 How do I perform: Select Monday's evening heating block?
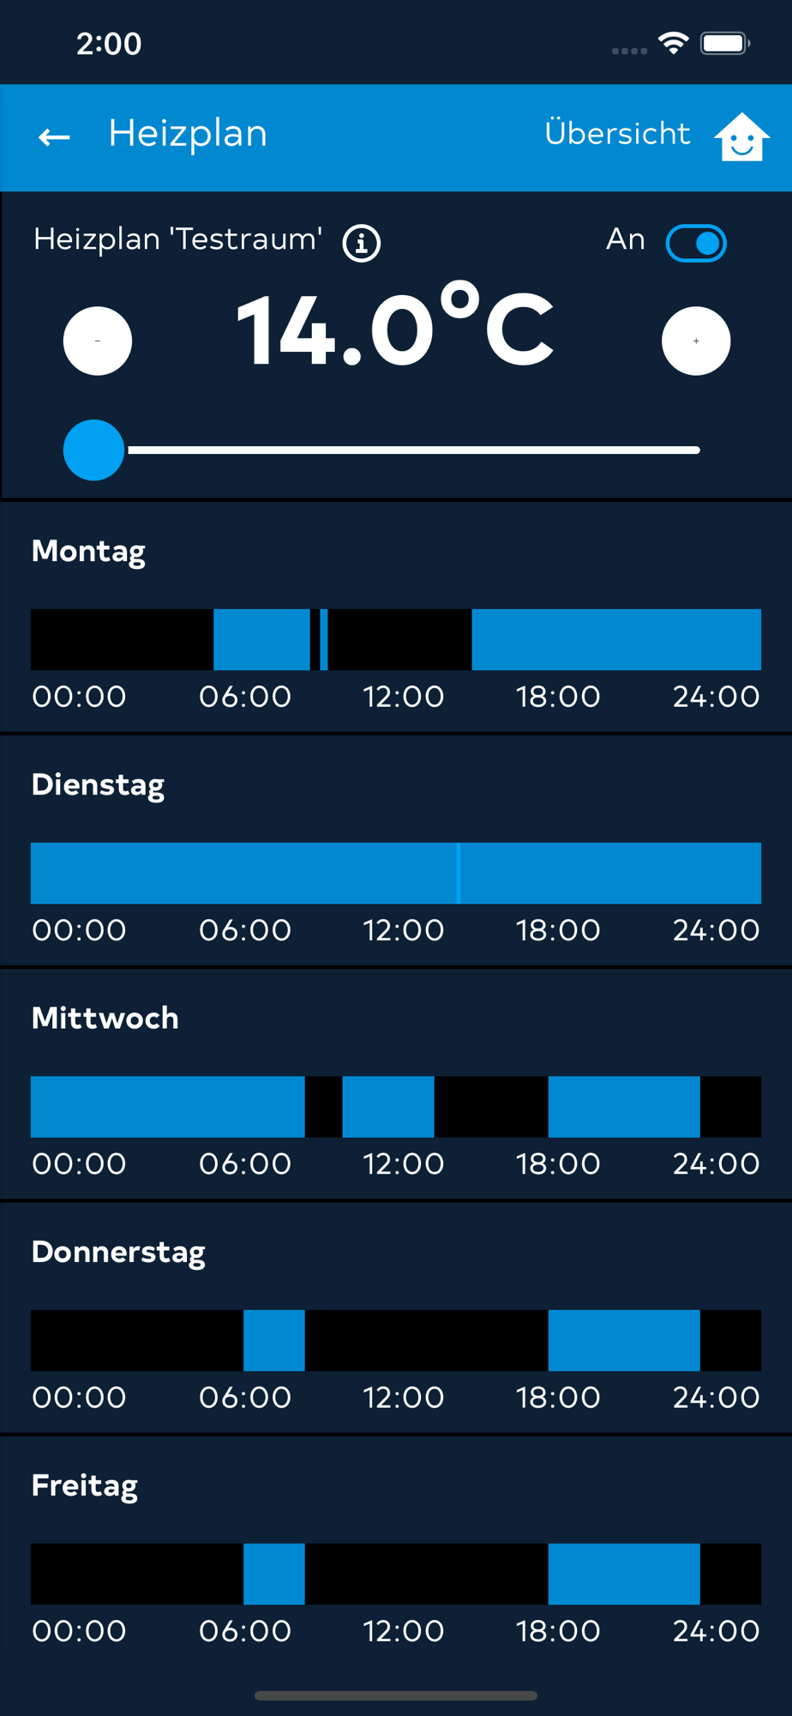point(615,640)
